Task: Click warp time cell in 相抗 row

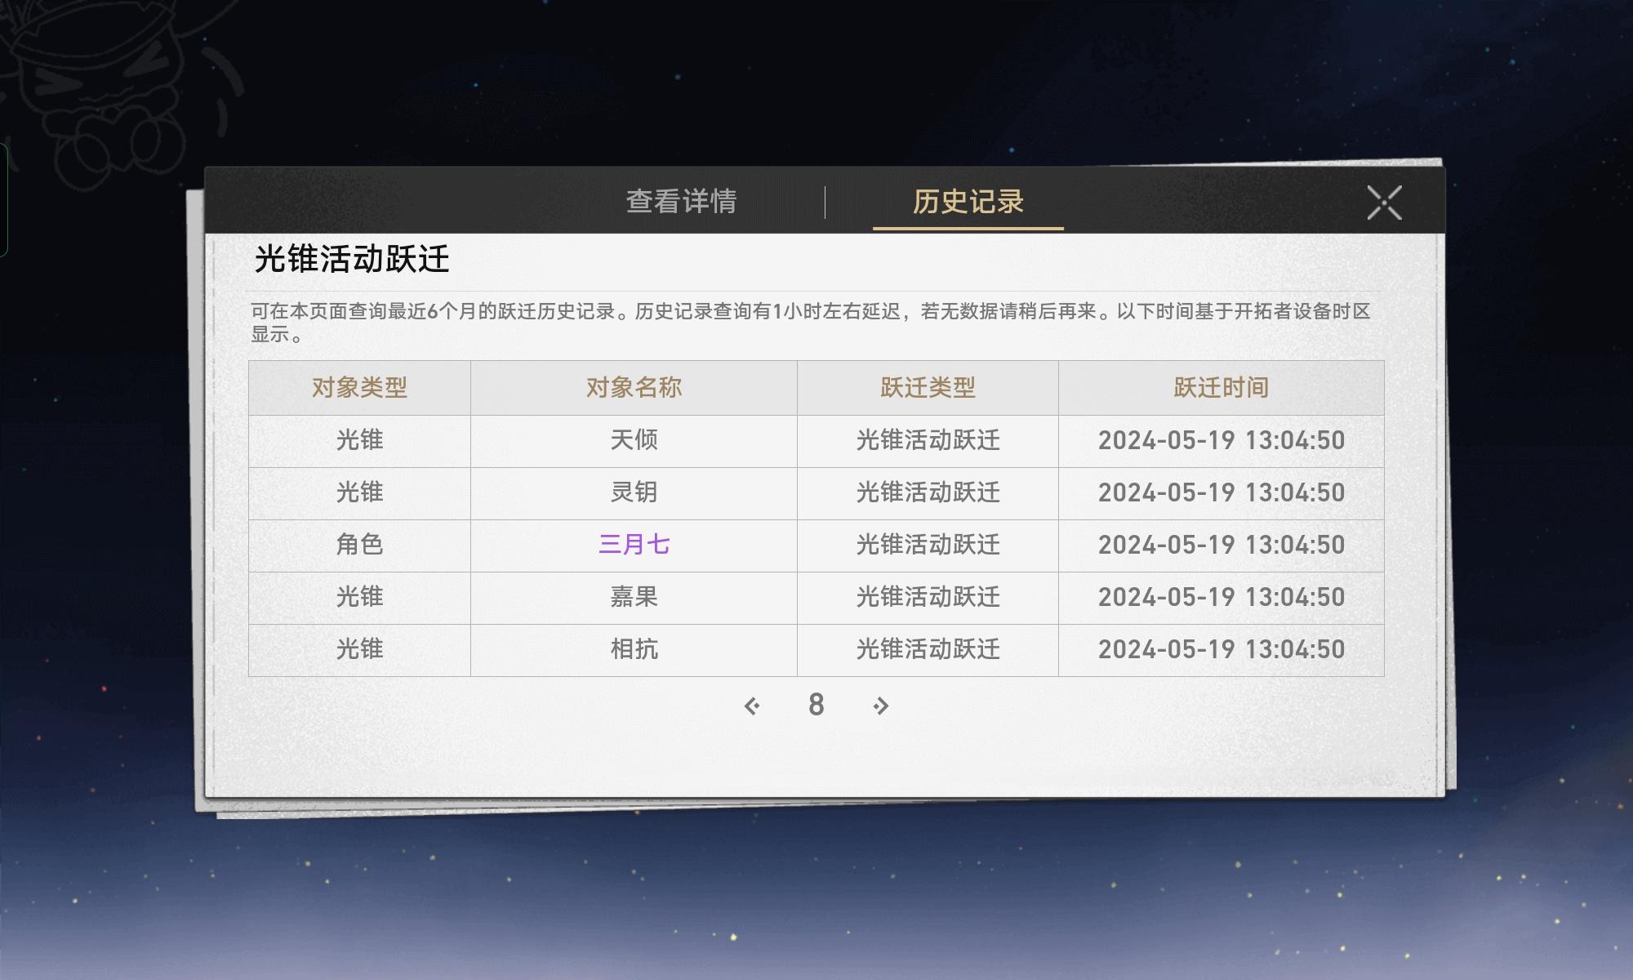Action: [1221, 649]
